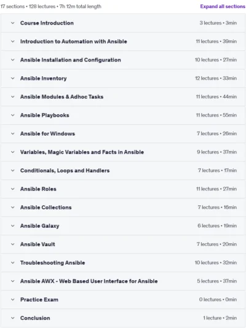Select Variables, Magic Variables and Facts title

pyautogui.click(x=82, y=152)
